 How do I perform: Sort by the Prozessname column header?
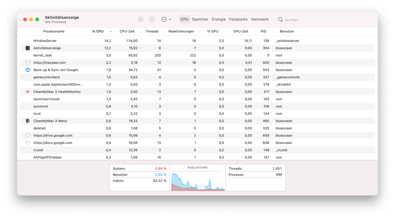(54, 31)
